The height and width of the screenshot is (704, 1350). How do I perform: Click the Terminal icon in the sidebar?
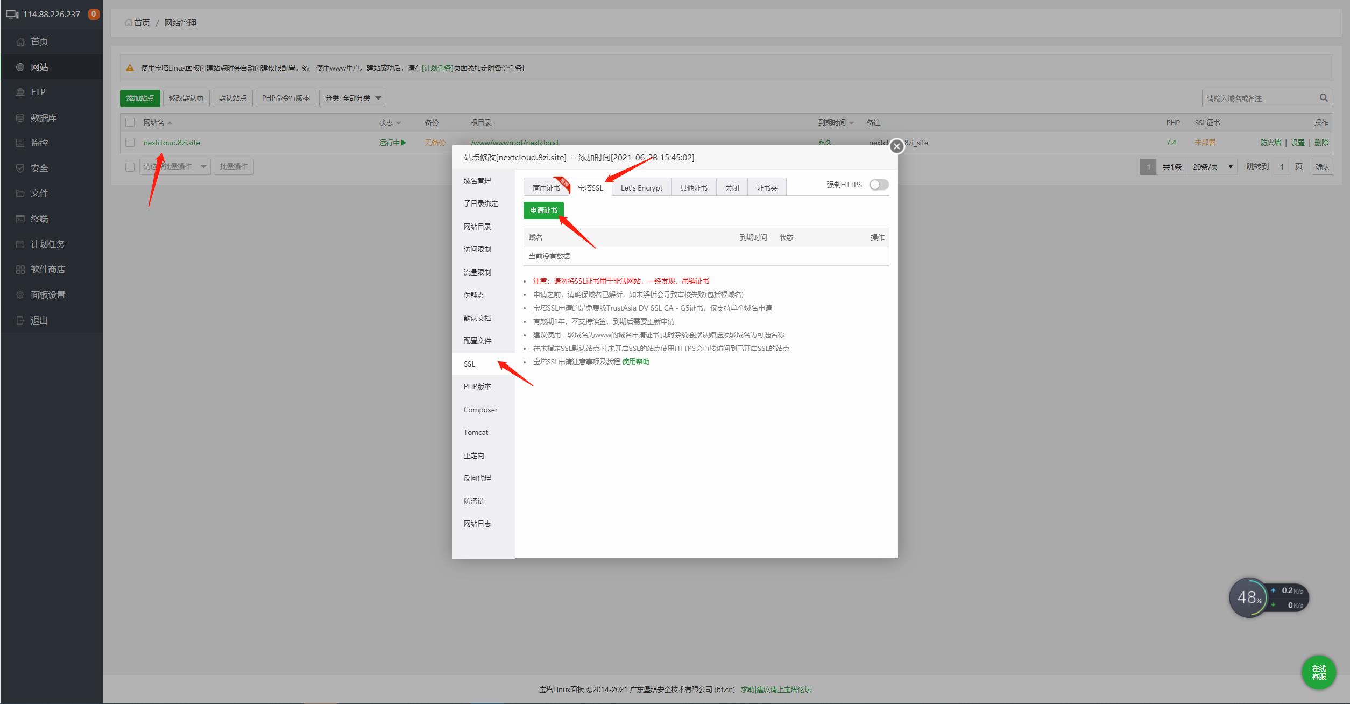tap(20, 219)
